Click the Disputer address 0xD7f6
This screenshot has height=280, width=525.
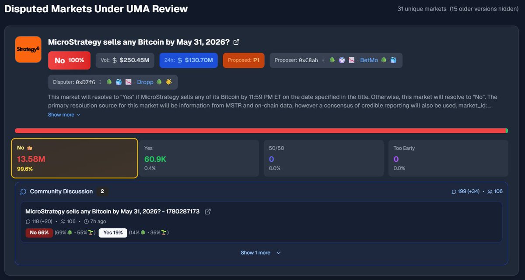click(x=85, y=82)
